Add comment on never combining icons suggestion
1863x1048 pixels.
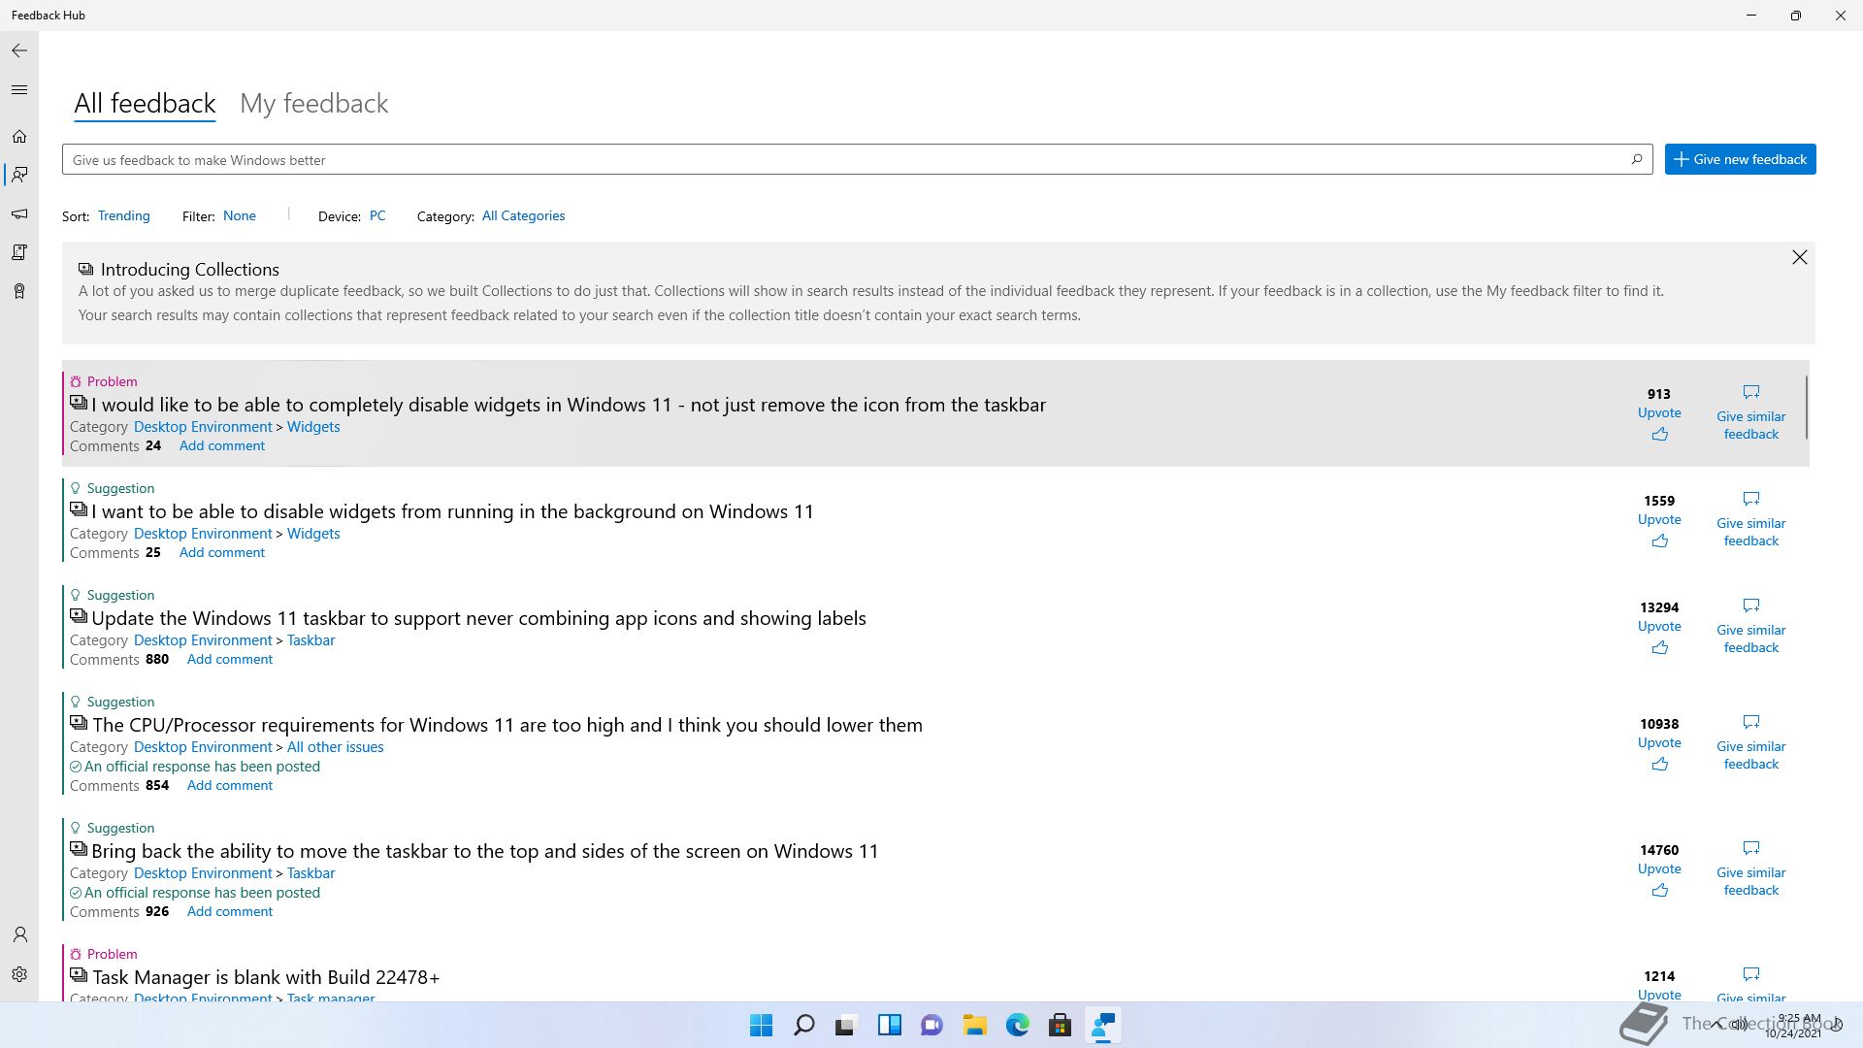point(229,659)
